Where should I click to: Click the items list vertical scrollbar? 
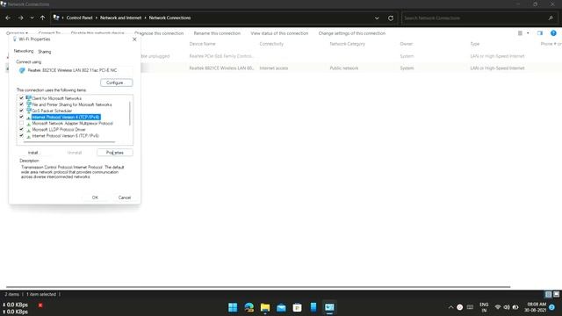[x=129, y=113]
